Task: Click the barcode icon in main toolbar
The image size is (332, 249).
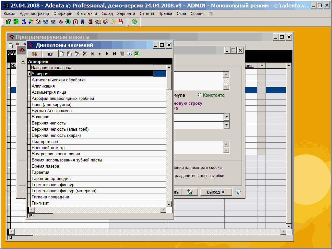Action: pyautogui.click(x=83, y=22)
